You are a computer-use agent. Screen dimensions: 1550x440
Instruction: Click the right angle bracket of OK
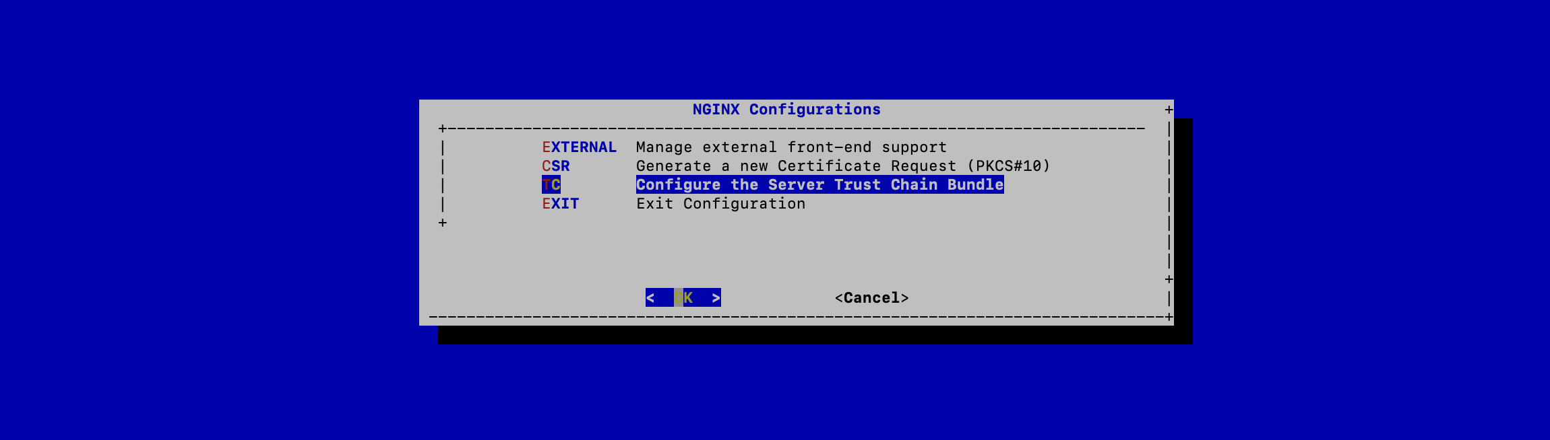[x=716, y=297]
